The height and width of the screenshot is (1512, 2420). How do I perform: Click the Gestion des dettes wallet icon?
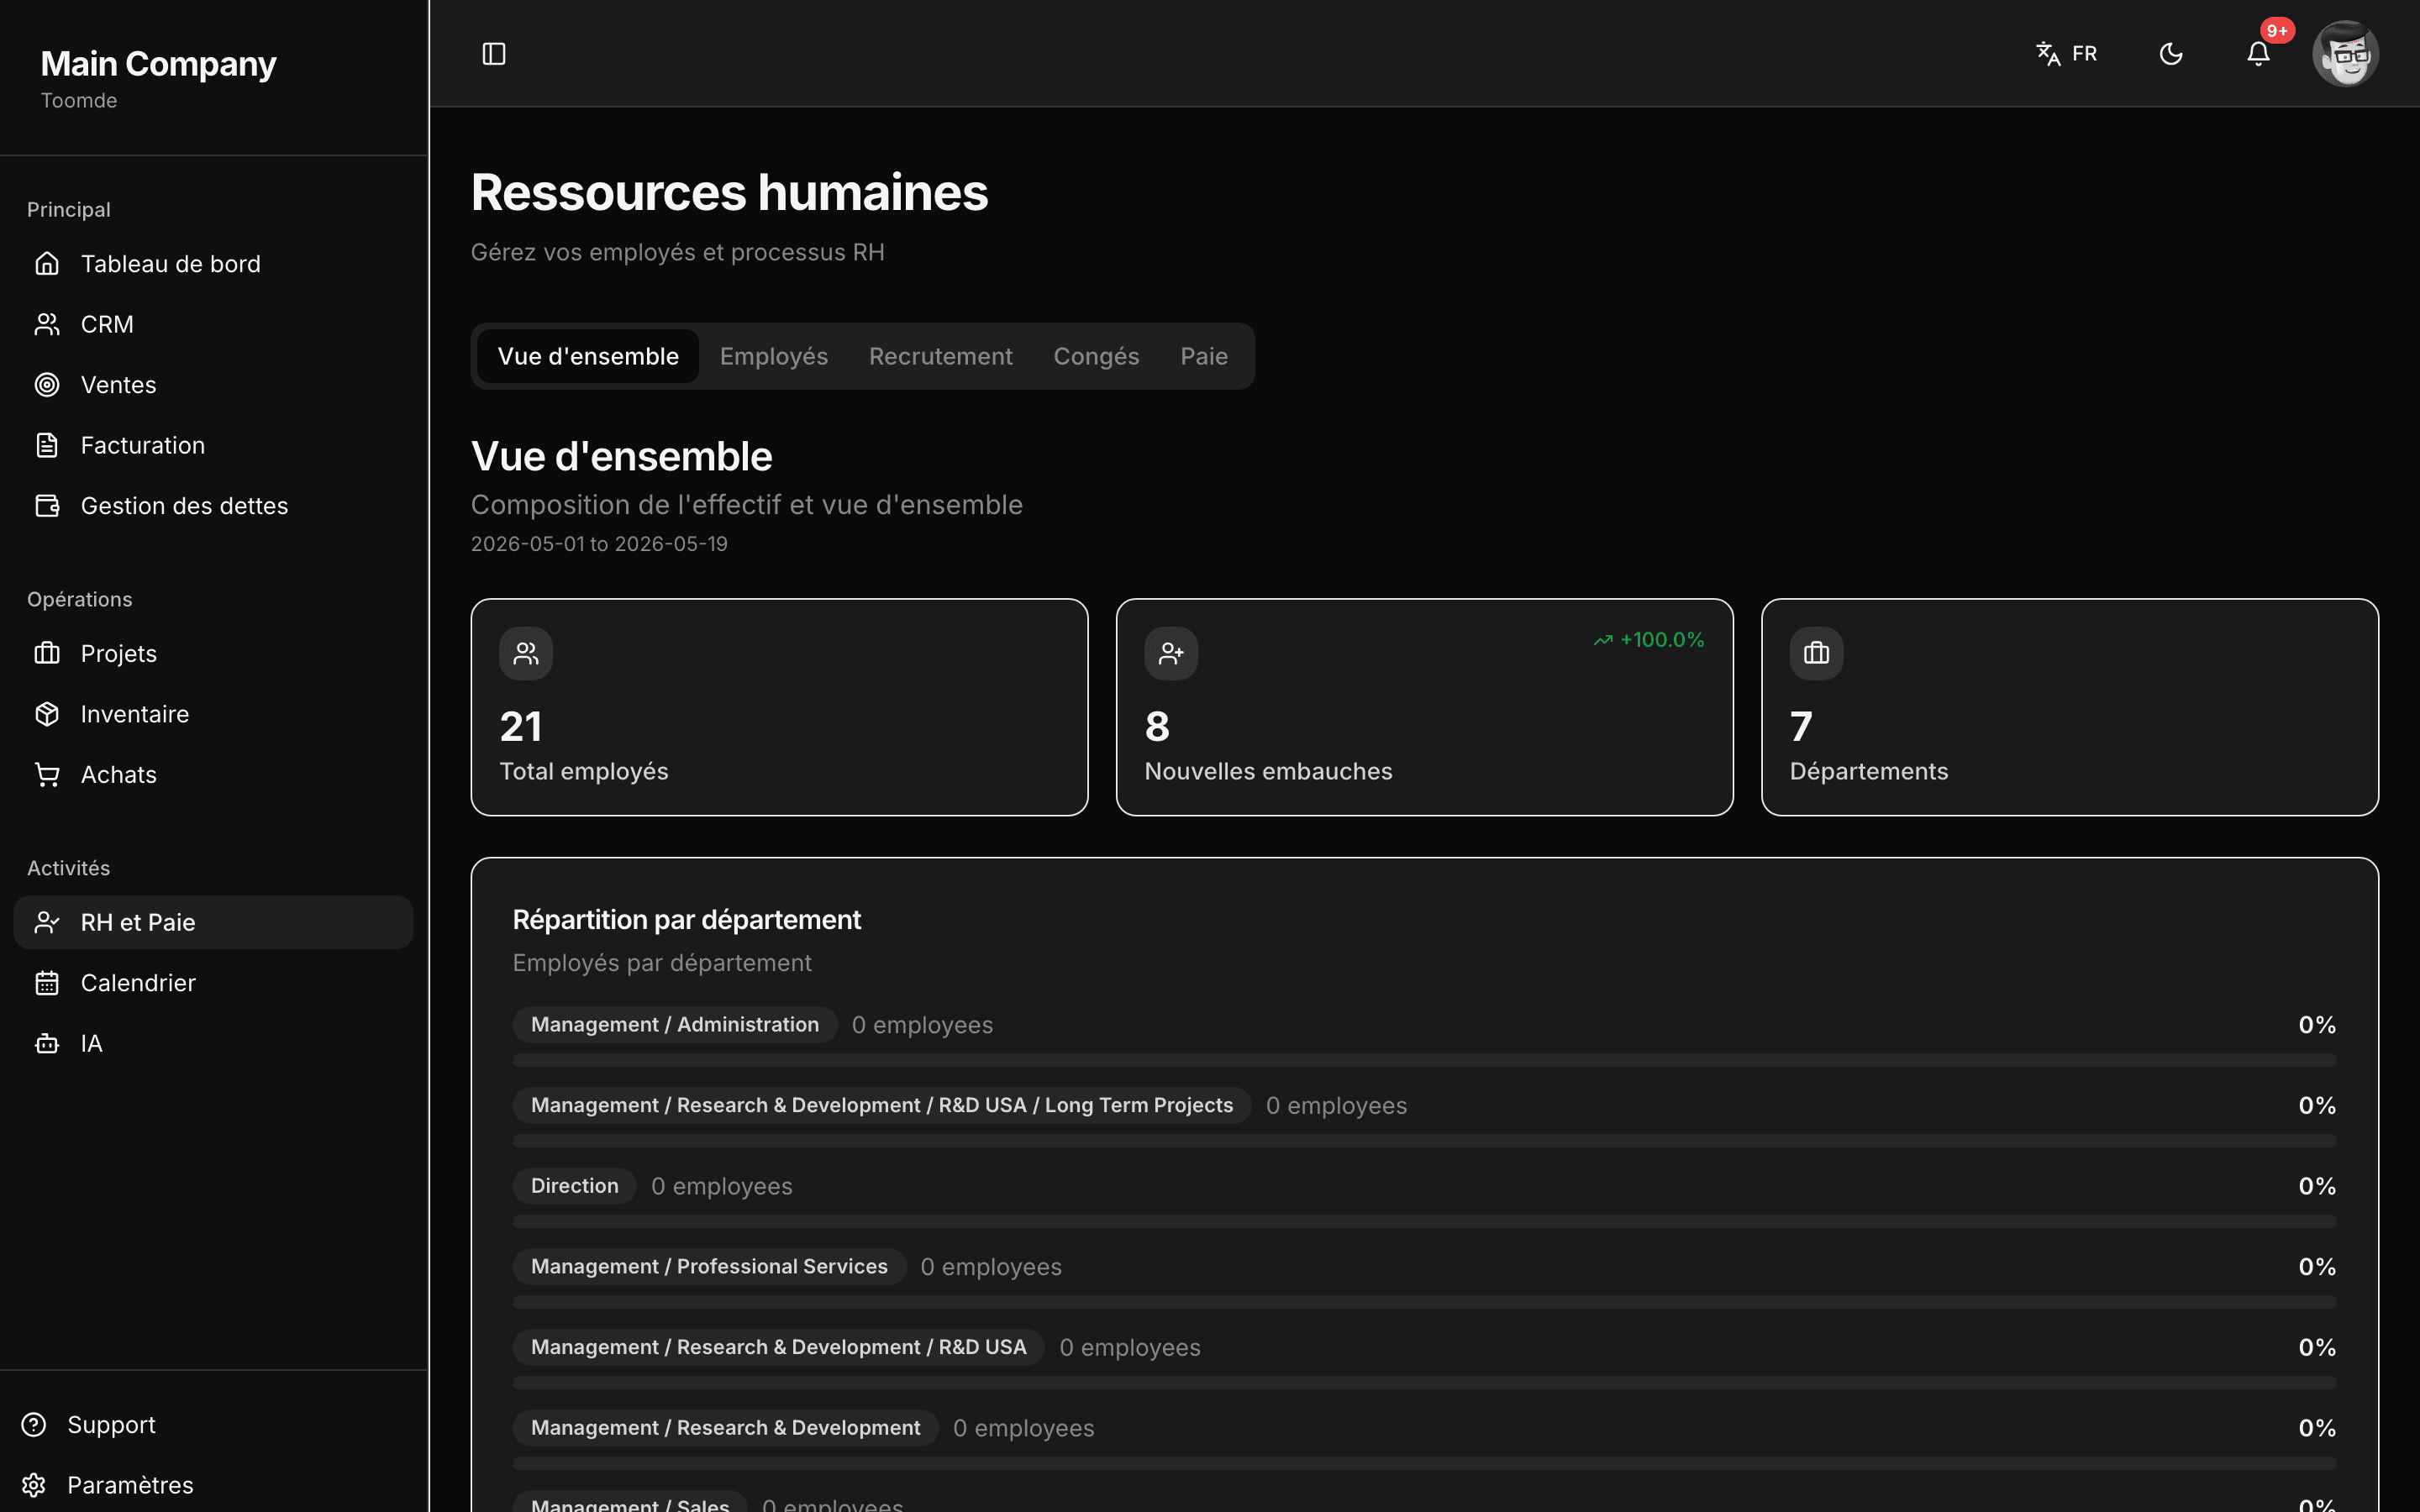pyautogui.click(x=47, y=506)
